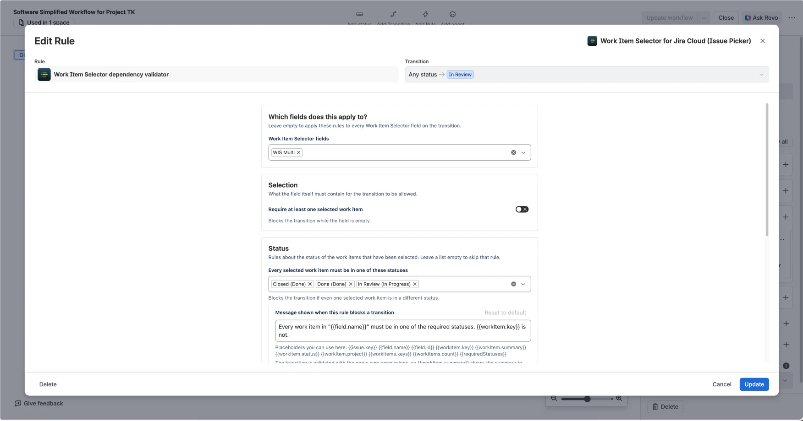Screen dimensions: 803x421
Task: Expand the Work Item Selector fields dropdown
Action: tap(523, 152)
